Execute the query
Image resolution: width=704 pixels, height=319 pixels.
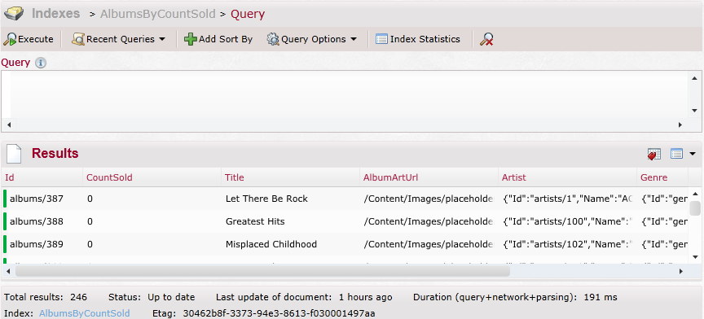click(x=29, y=39)
